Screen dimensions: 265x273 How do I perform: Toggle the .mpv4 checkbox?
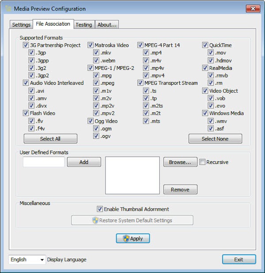click(146, 76)
